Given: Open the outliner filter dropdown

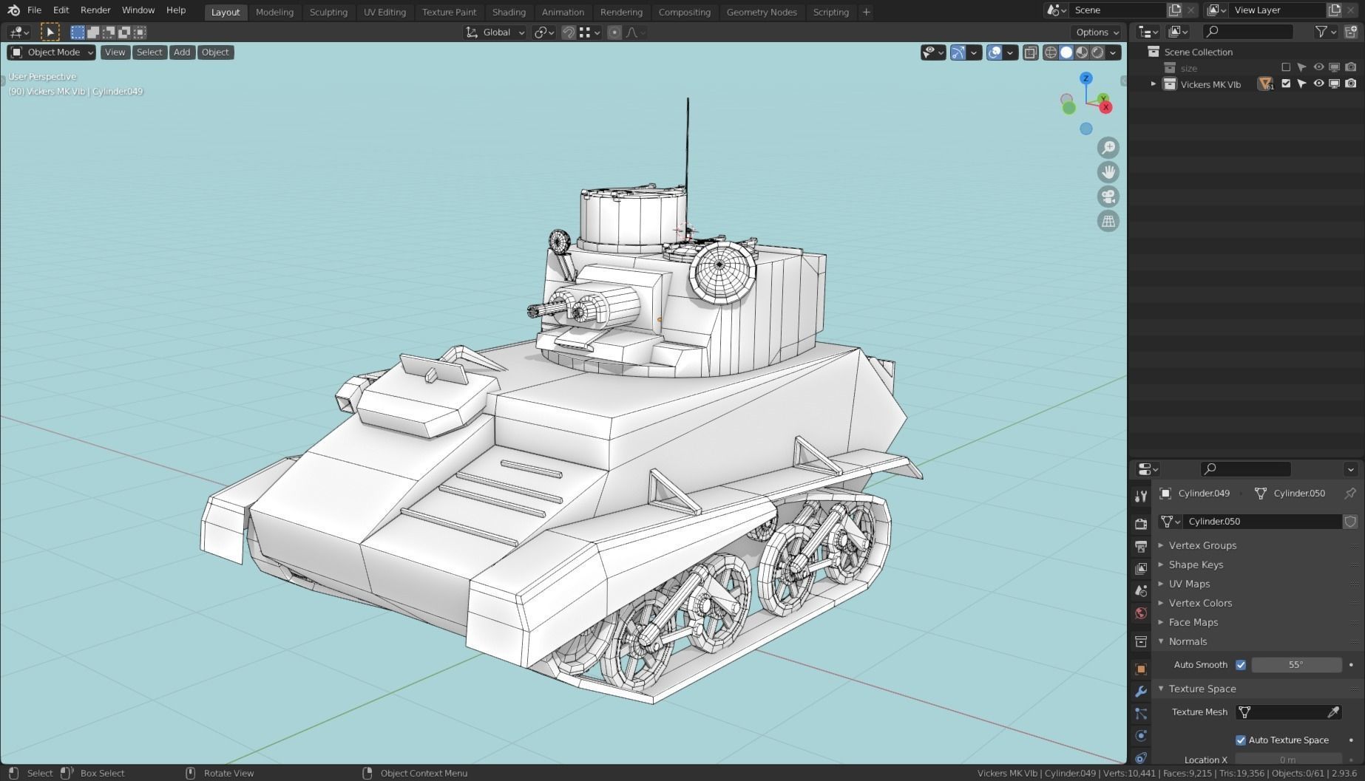Looking at the screenshot, I should tap(1326, 32).
